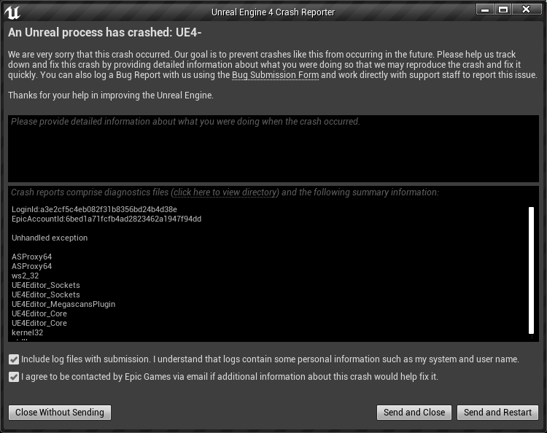The image size is (547, 433).
Task: Click the Unhandled exception text line
Action: 50,238
